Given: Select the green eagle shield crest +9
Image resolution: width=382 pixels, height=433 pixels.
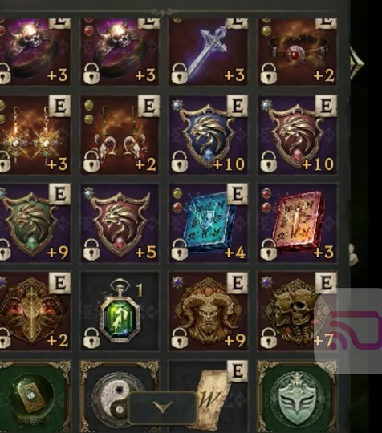Looking at the screenshot, I should tap(34, 223).
